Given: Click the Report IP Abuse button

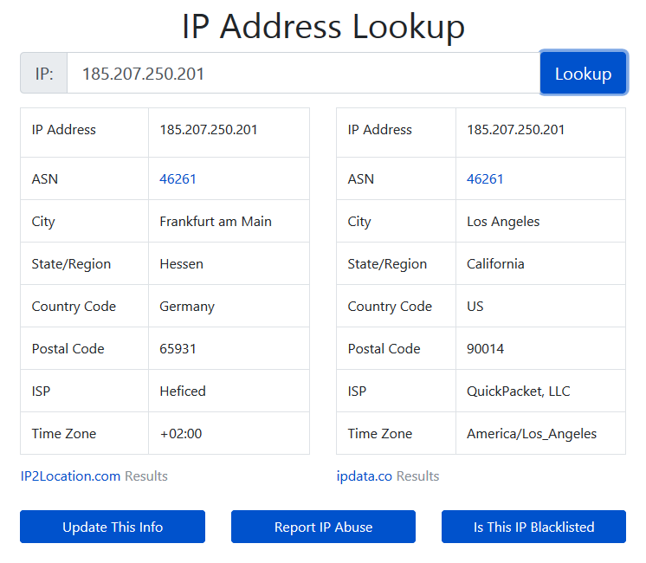Looking at the screenshot, I should (323, 527).
